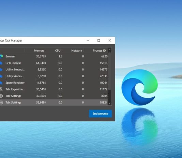Click the Browser Task Manager title text
Viewport: 182px width, 158px height.
click(11, 40)
